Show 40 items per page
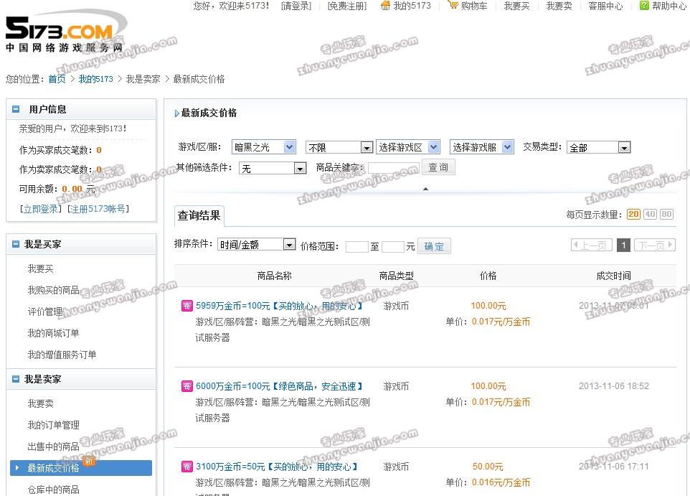The width and height of the screenshot is (690, 496). click(650, 214)
